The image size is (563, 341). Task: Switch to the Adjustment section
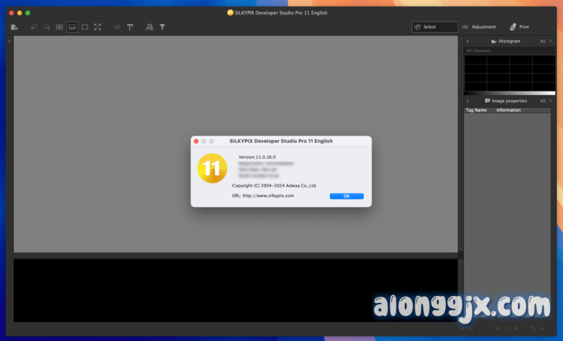(x=479, y=27)
